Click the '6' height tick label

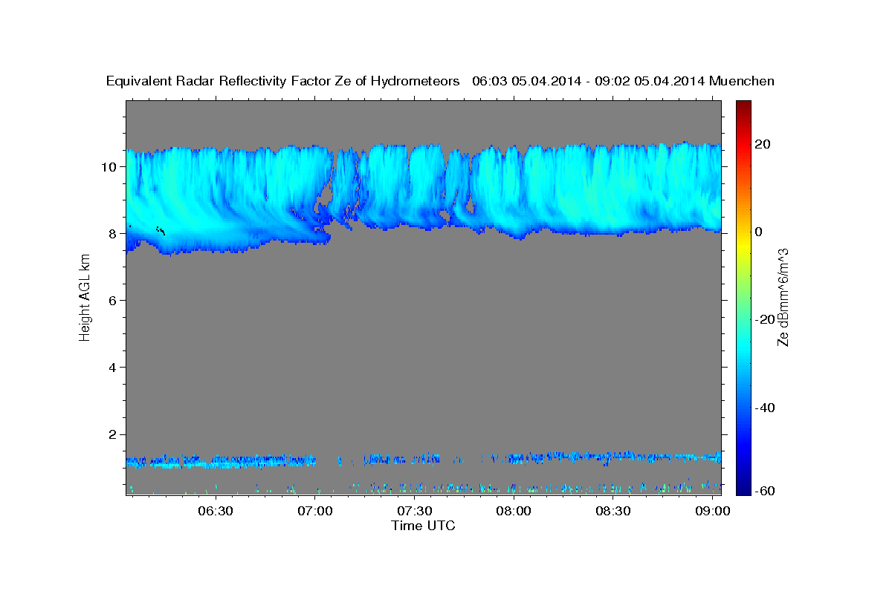point(114,300)
